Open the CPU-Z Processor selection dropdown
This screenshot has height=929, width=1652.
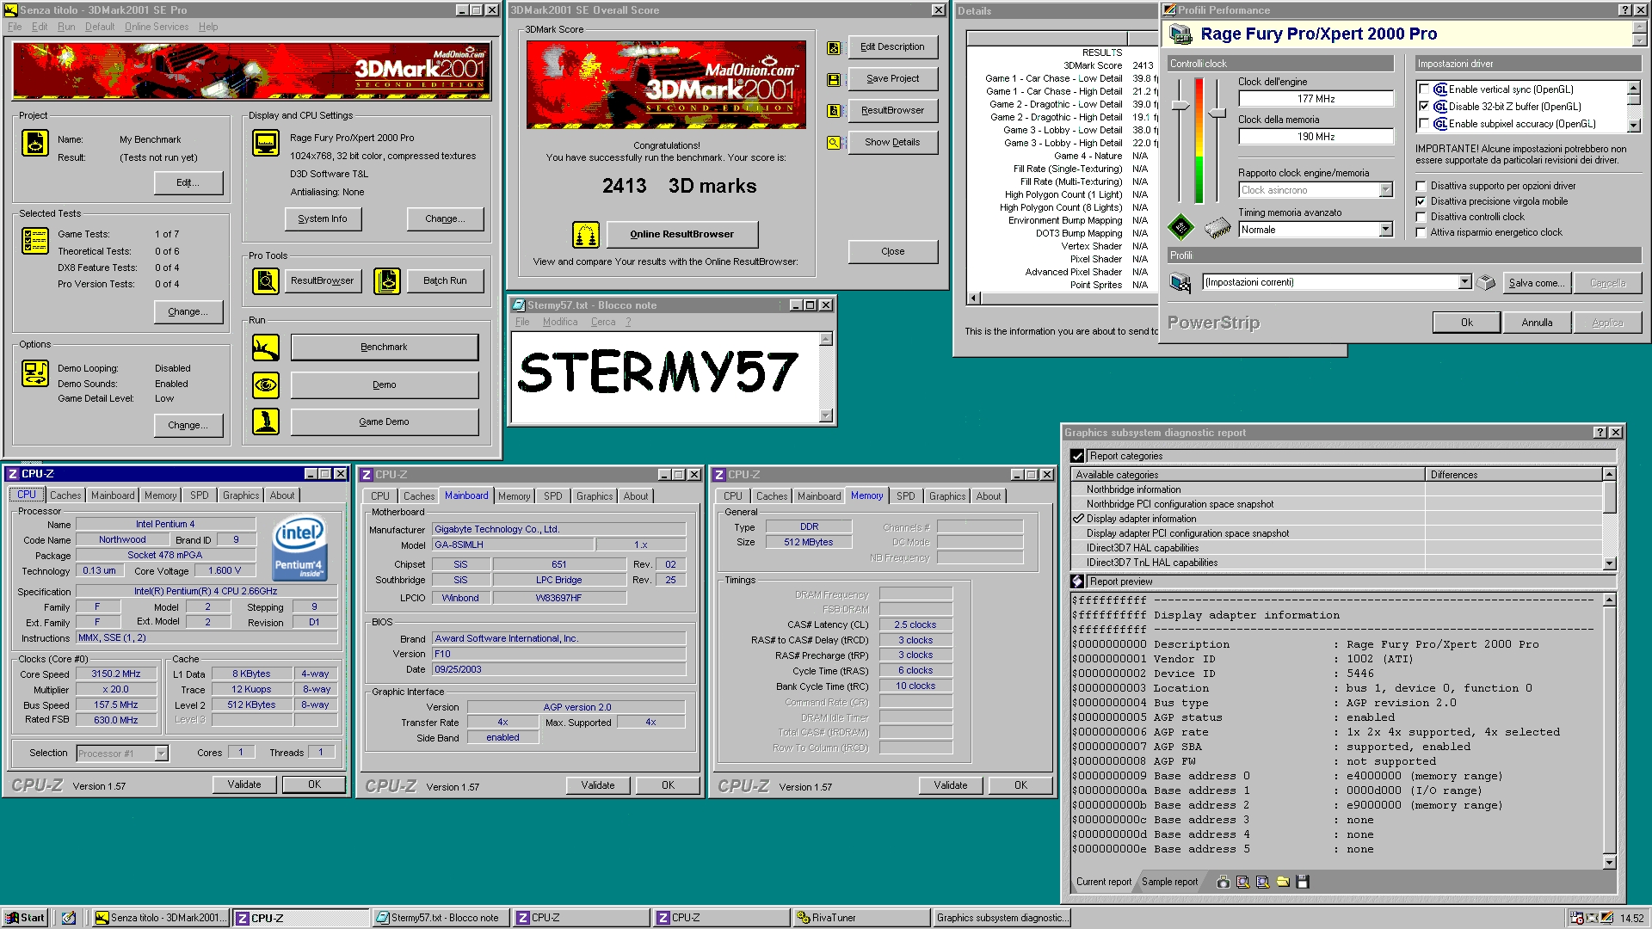[x=161, y=754]
